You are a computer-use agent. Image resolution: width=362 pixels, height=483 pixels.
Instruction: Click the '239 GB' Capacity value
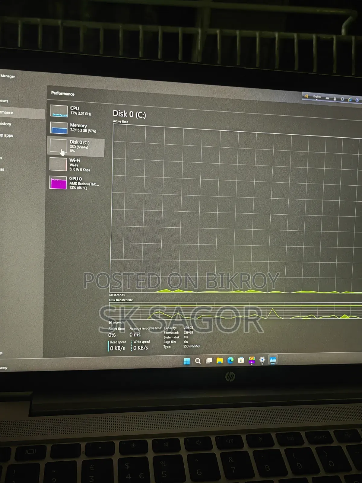[x=189, y=328]
